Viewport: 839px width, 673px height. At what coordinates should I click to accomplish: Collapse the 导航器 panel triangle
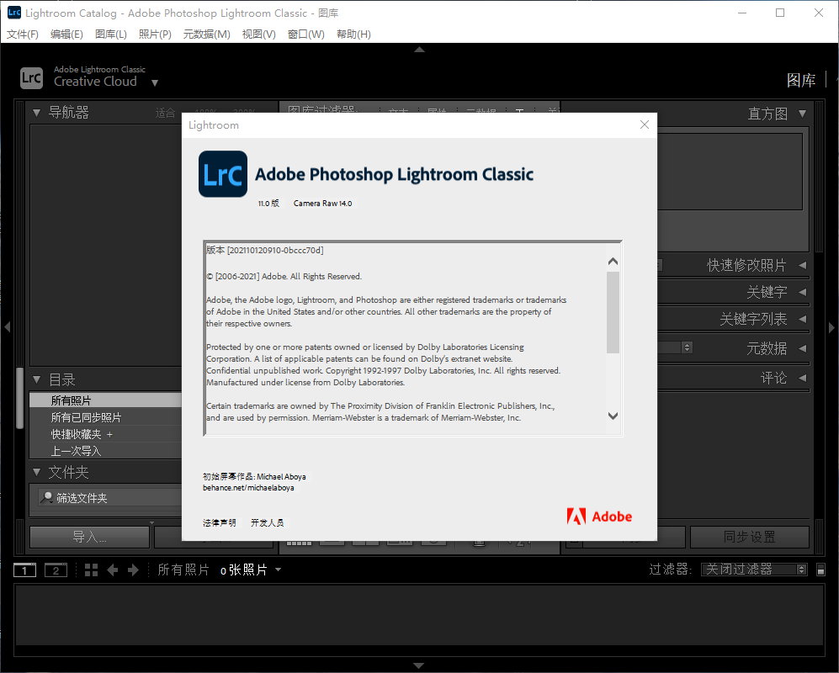point(36,113)
